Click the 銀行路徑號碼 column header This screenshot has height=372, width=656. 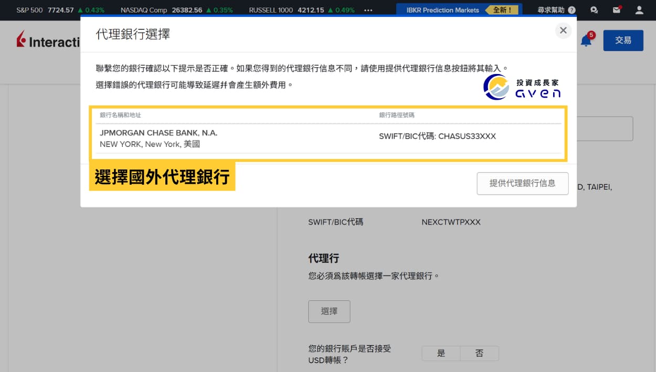point(397,115)
